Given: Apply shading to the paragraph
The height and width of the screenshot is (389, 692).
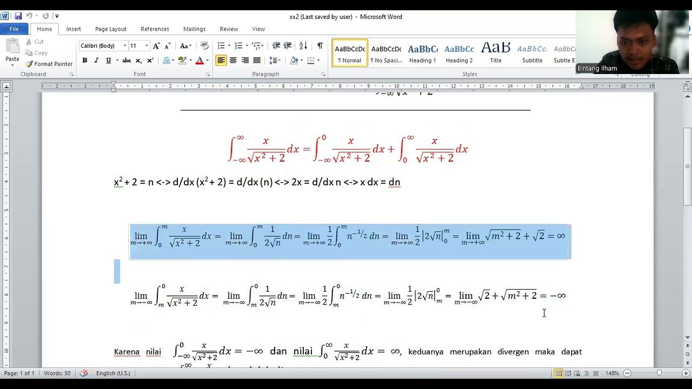Looking at the screenshot, I should pos(294,61).
